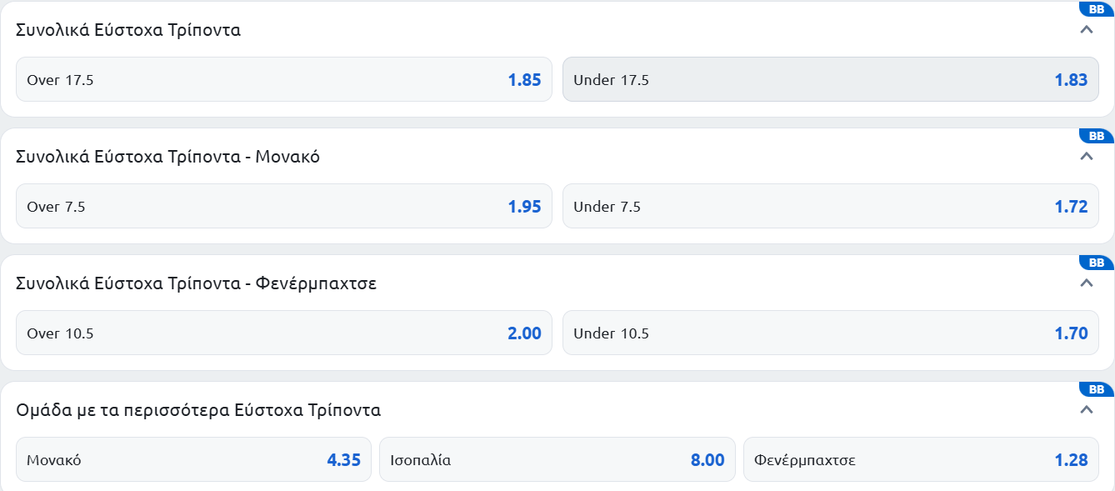Click BB badge on Συνολικά Εύστοχα Τρίποντα market
Viewport: 1115px width, 491px height.
[1097, 9]
